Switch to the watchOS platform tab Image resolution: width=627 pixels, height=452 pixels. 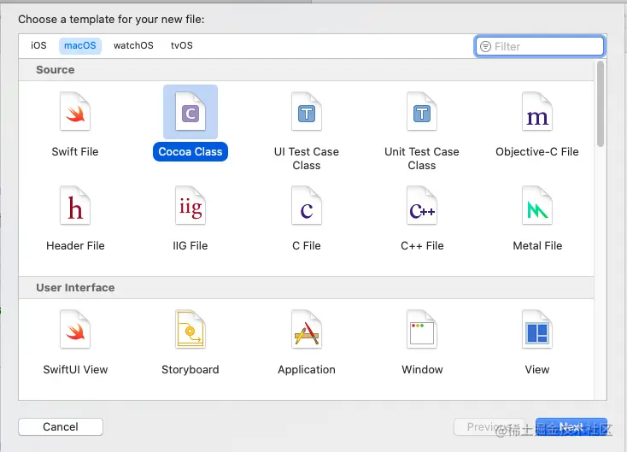tap(133, 45)
